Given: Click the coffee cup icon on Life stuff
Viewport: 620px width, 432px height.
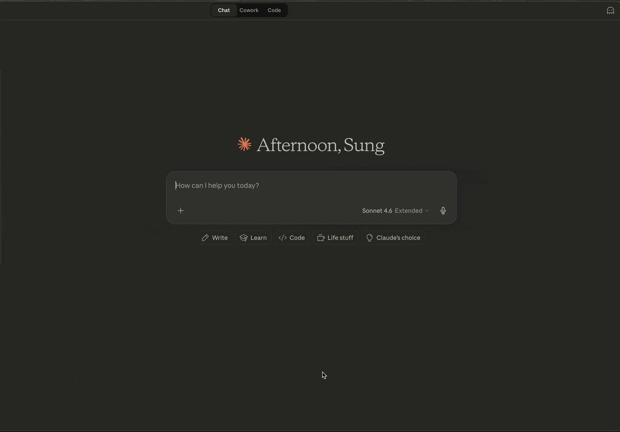Looking at the screenshot, I should pyautogui.click(x=321, y=238).
